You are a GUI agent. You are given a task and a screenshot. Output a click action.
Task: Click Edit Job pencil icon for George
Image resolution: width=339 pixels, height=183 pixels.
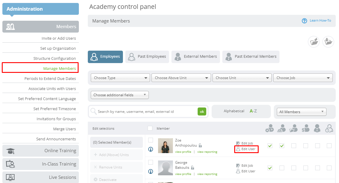coord(238,166)
